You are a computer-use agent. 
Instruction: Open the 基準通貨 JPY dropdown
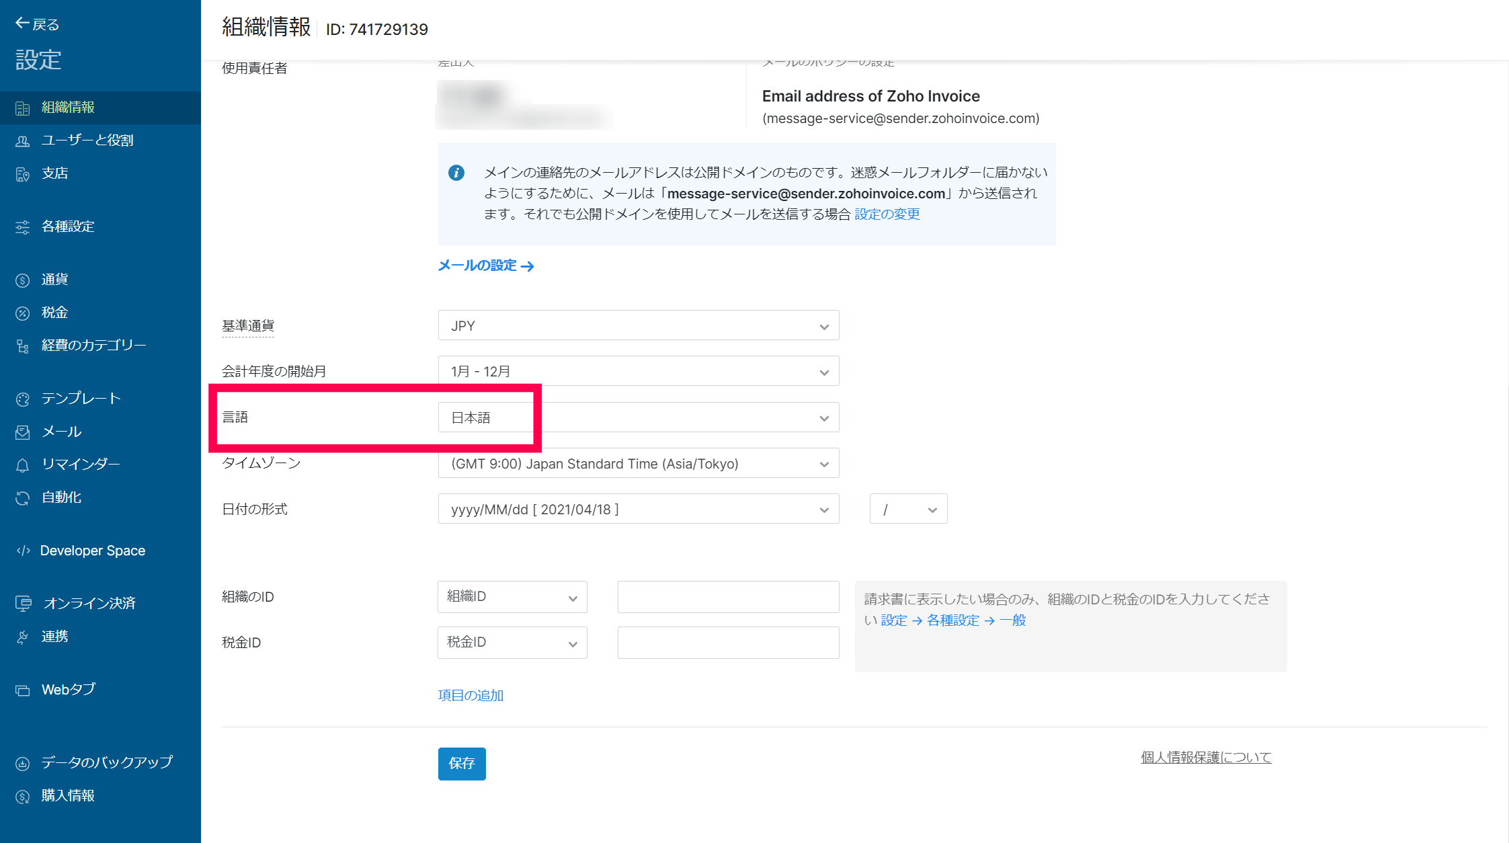pos(638,326)
